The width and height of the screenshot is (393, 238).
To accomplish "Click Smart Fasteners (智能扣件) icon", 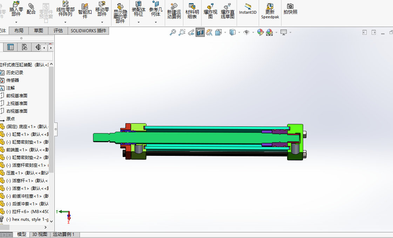I will tap(85, 11).
